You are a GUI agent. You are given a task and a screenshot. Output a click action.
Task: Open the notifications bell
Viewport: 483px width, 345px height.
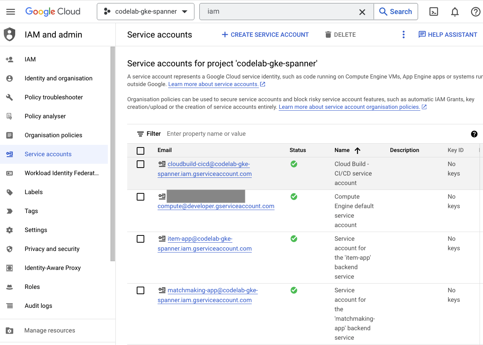coord(455,12)
